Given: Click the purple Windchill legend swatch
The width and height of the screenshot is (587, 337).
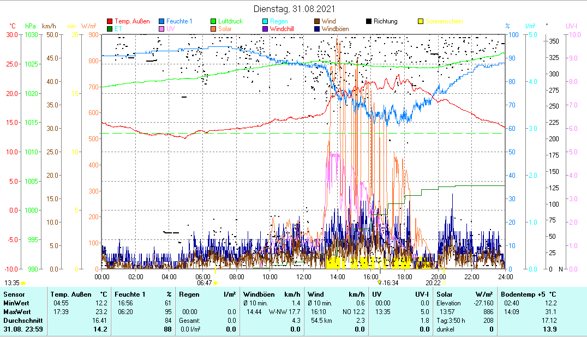Looking at the screenshot, I should [265, 29].
